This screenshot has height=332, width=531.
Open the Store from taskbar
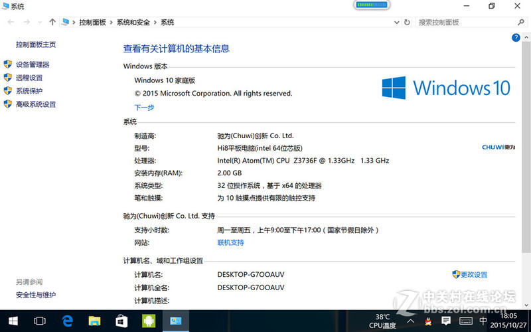(x=121, y=321)
